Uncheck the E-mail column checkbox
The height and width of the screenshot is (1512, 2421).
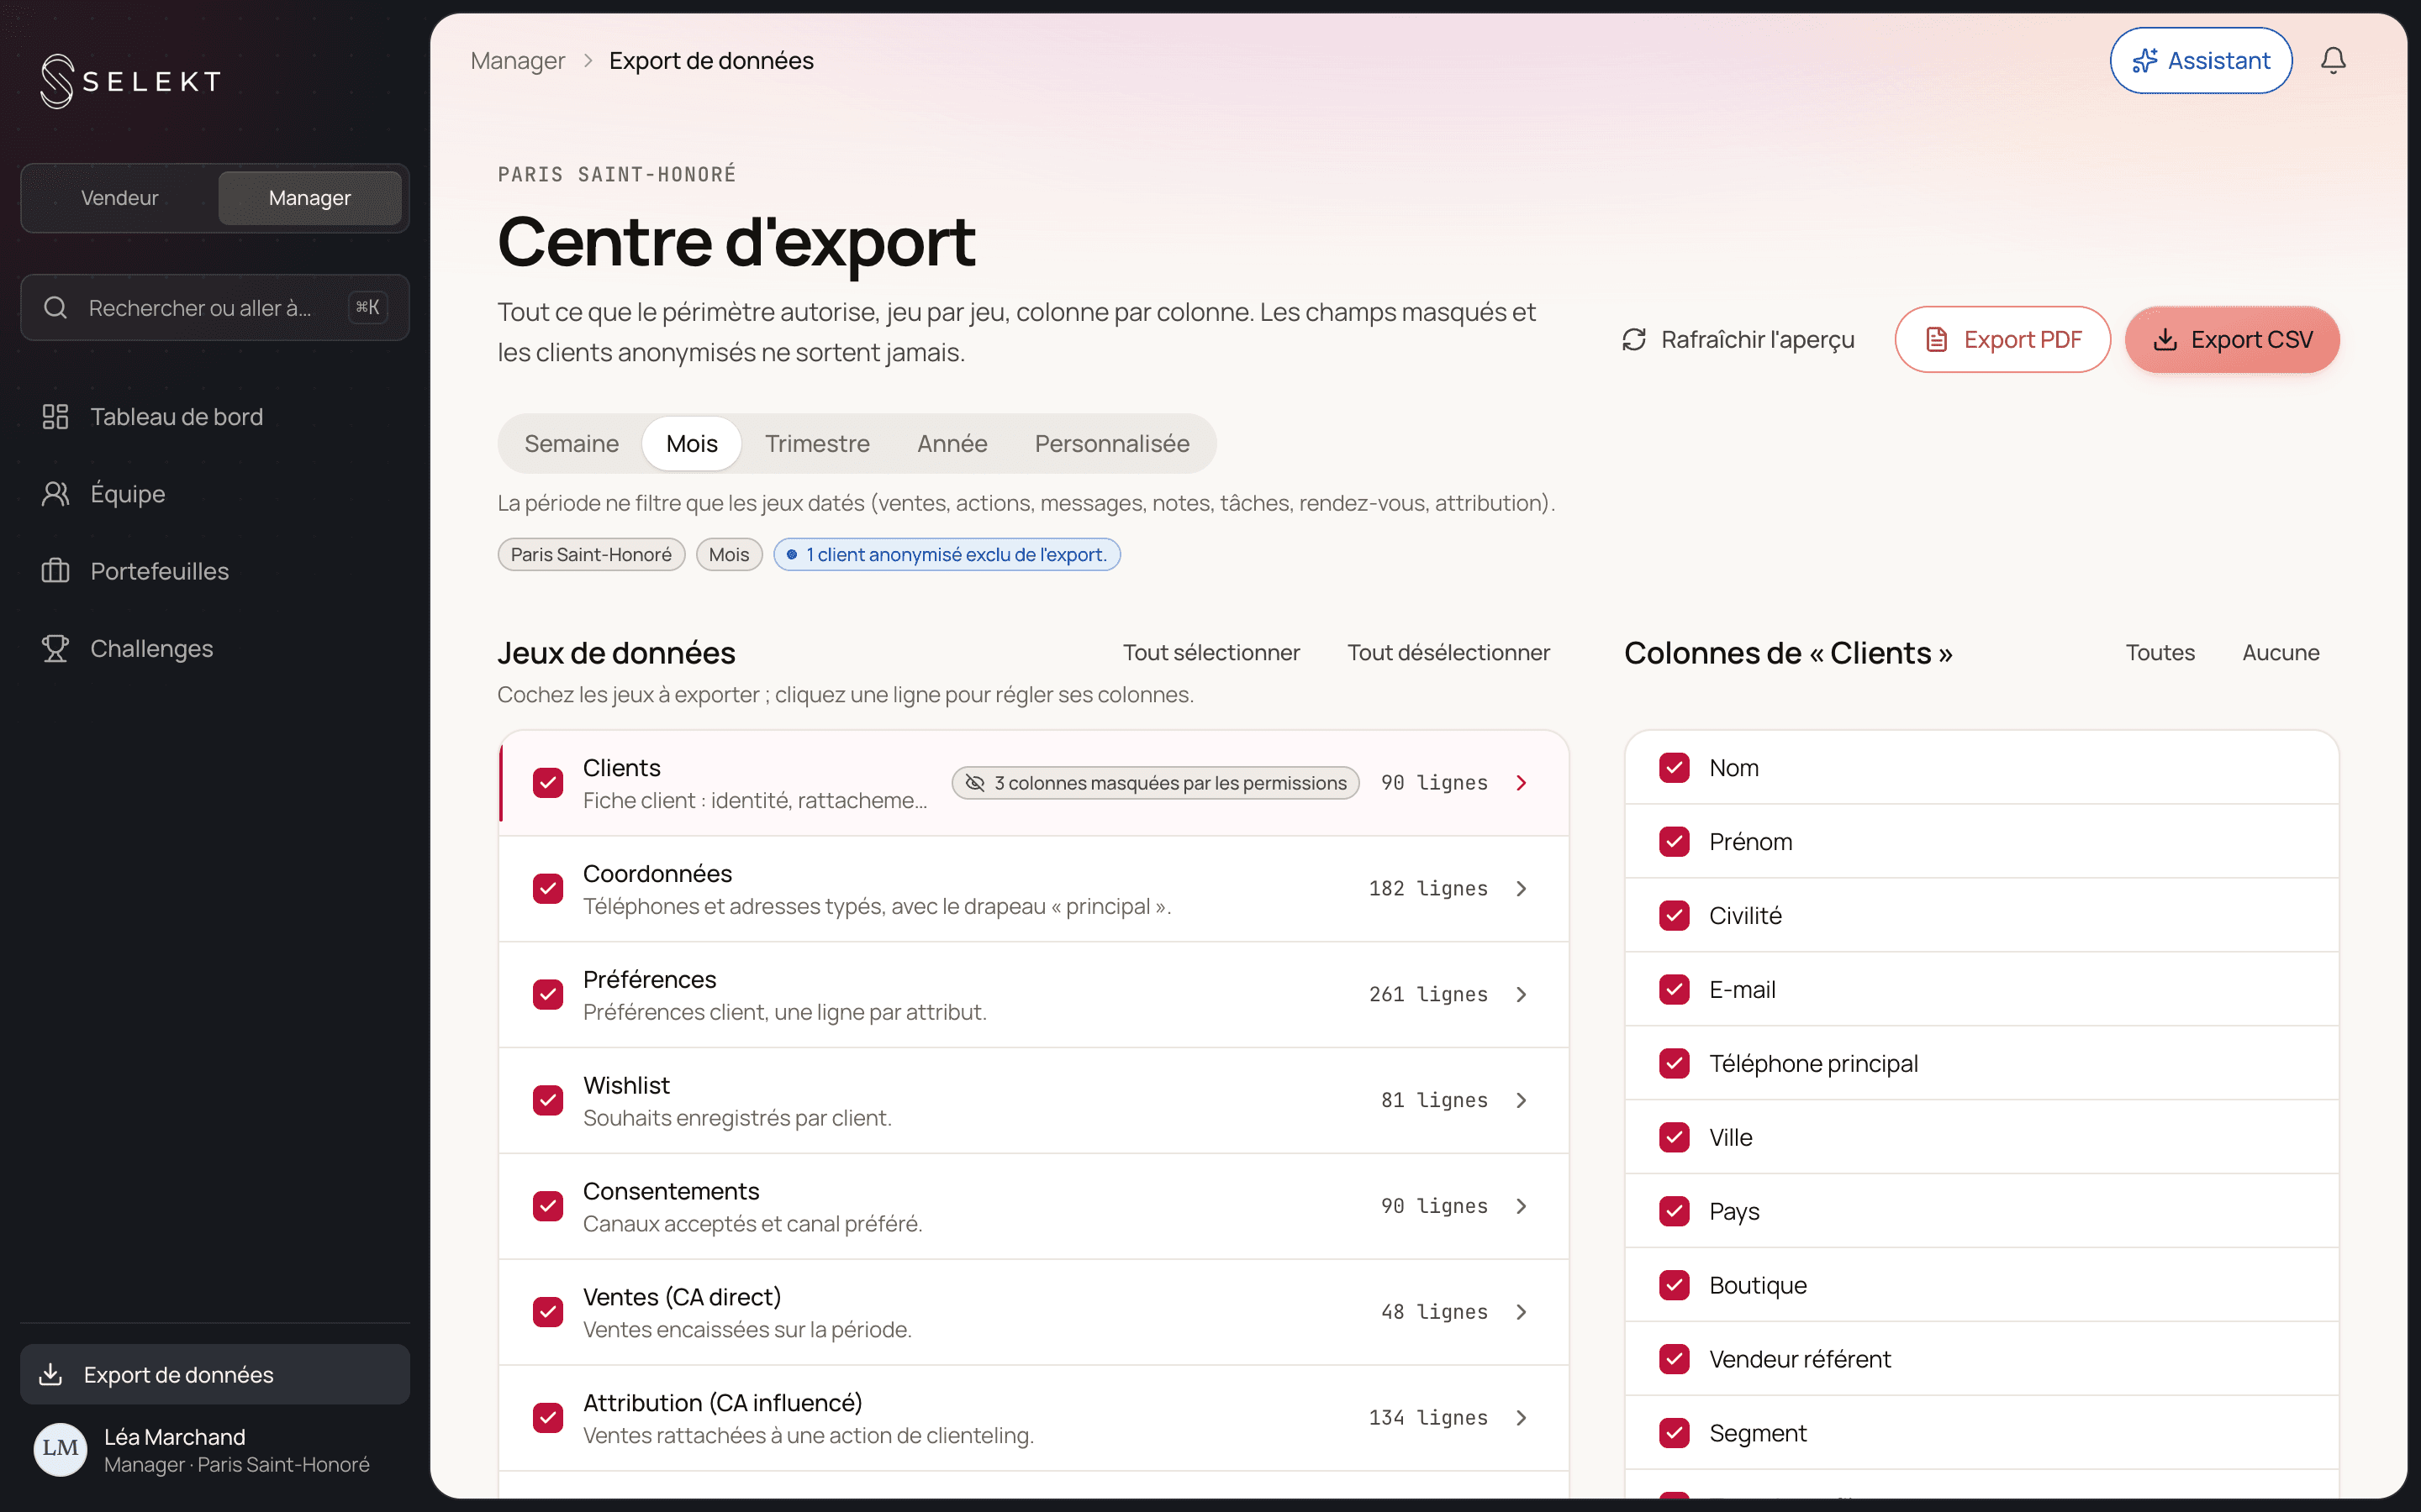click(x=1674, y=989)
